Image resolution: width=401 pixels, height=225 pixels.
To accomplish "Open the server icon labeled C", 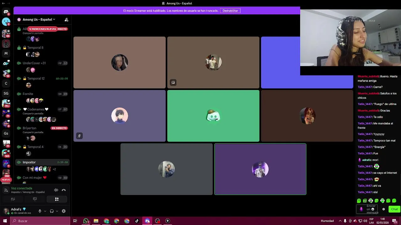I will [x=6, y=83].
